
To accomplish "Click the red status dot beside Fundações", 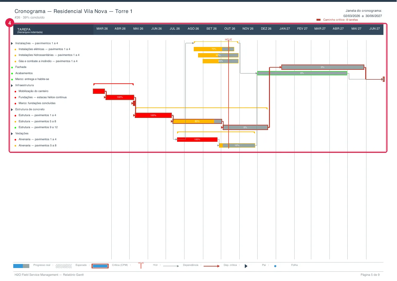I will 15,98.
